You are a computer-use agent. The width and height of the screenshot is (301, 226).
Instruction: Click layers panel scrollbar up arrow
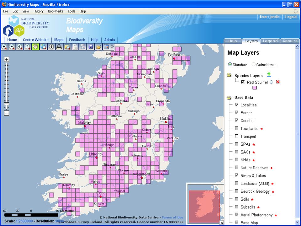tap(297, 46)
